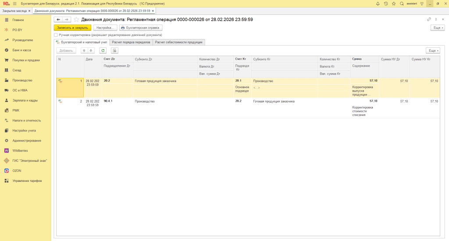Add this document to favorites with the star
The height and width of the screenshot is (241, 449).
pyautogui.click(x=76, y=20)
